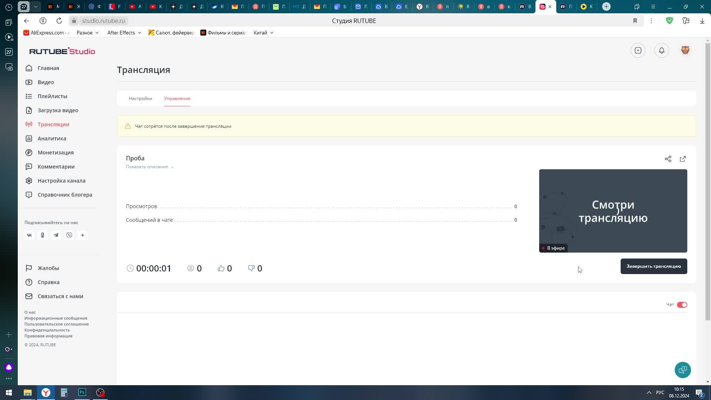Open the broadcast in a new window icon

click(x=682, y=159)
